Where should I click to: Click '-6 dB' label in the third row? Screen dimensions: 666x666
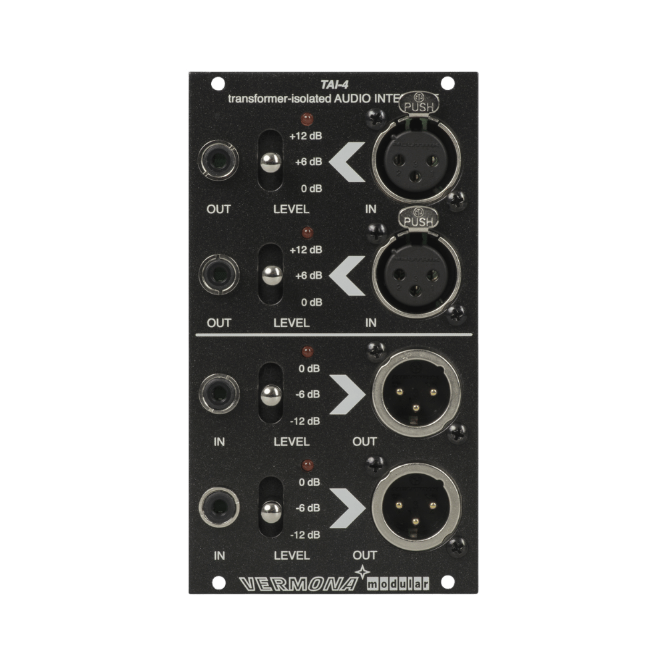click(308, 394)
